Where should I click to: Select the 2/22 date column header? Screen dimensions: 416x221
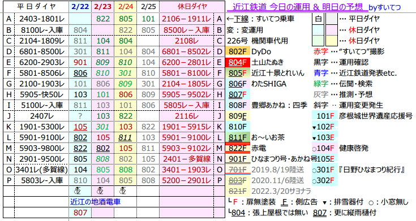pos(80,7)
